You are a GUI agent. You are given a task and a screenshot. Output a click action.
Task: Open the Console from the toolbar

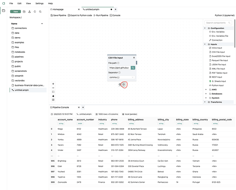(115, 15)
